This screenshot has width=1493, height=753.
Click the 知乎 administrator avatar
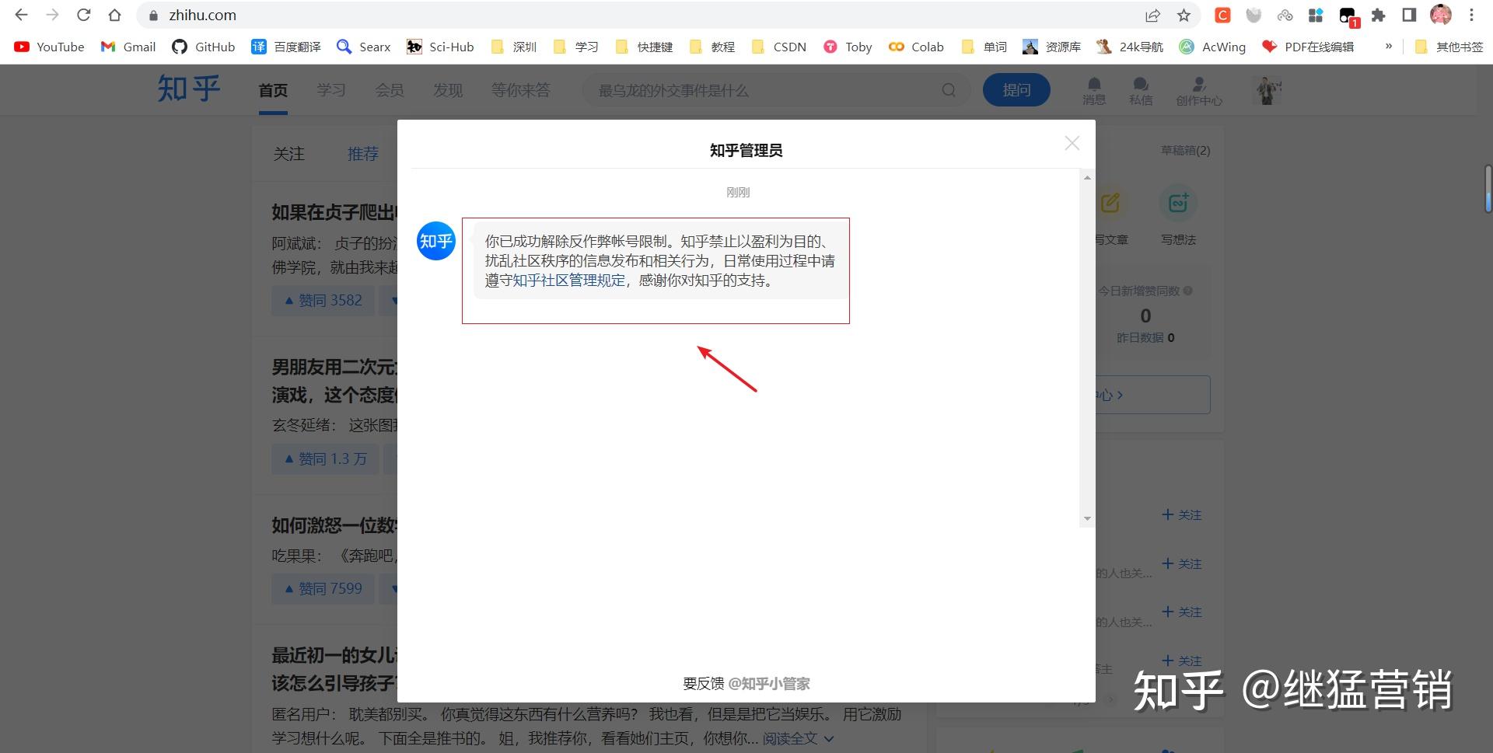[x=436, y=241]
